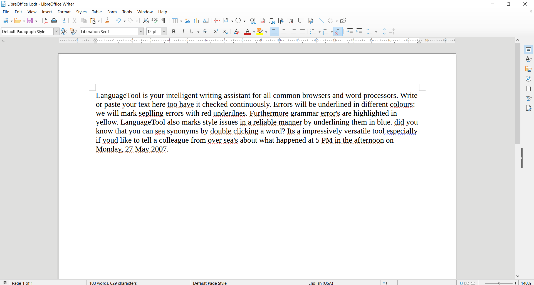Viewport: 534px width, 285px height.
Task: Click the Clone Formatting paintbrush icon
Action: pyautogui.click(x=107, y=21)
